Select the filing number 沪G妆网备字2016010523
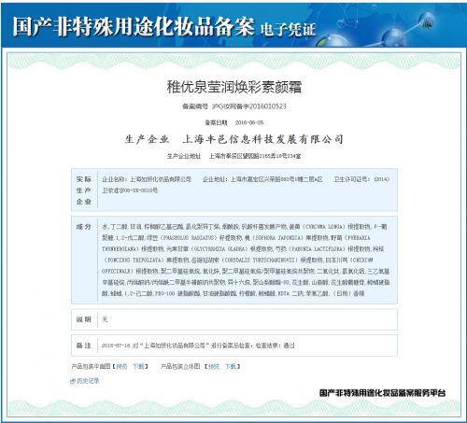The image size is (467, 423). click(x=249, y=106)
